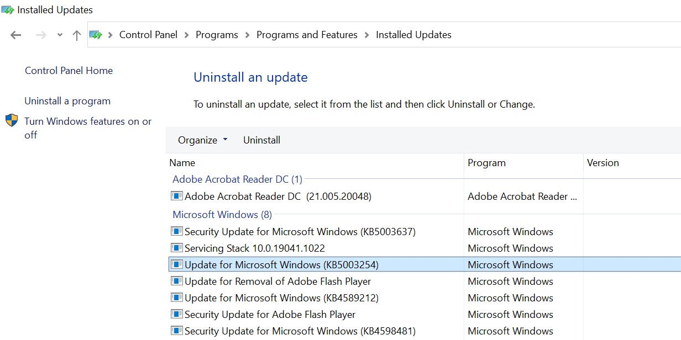This screenshot has width=681, height=340.
Task: Click the navigate up arrow icon
Action: [x=76, y=34]
